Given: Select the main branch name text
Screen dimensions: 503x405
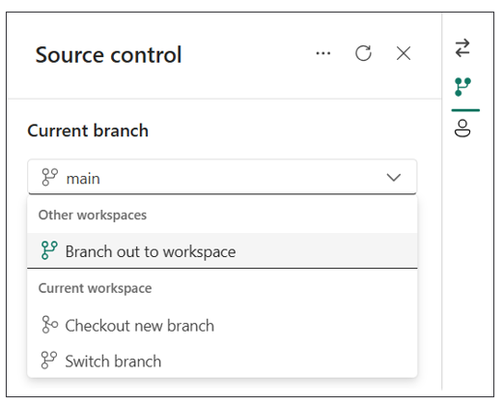Looking at the screenshot, I should tap(83, 179).
